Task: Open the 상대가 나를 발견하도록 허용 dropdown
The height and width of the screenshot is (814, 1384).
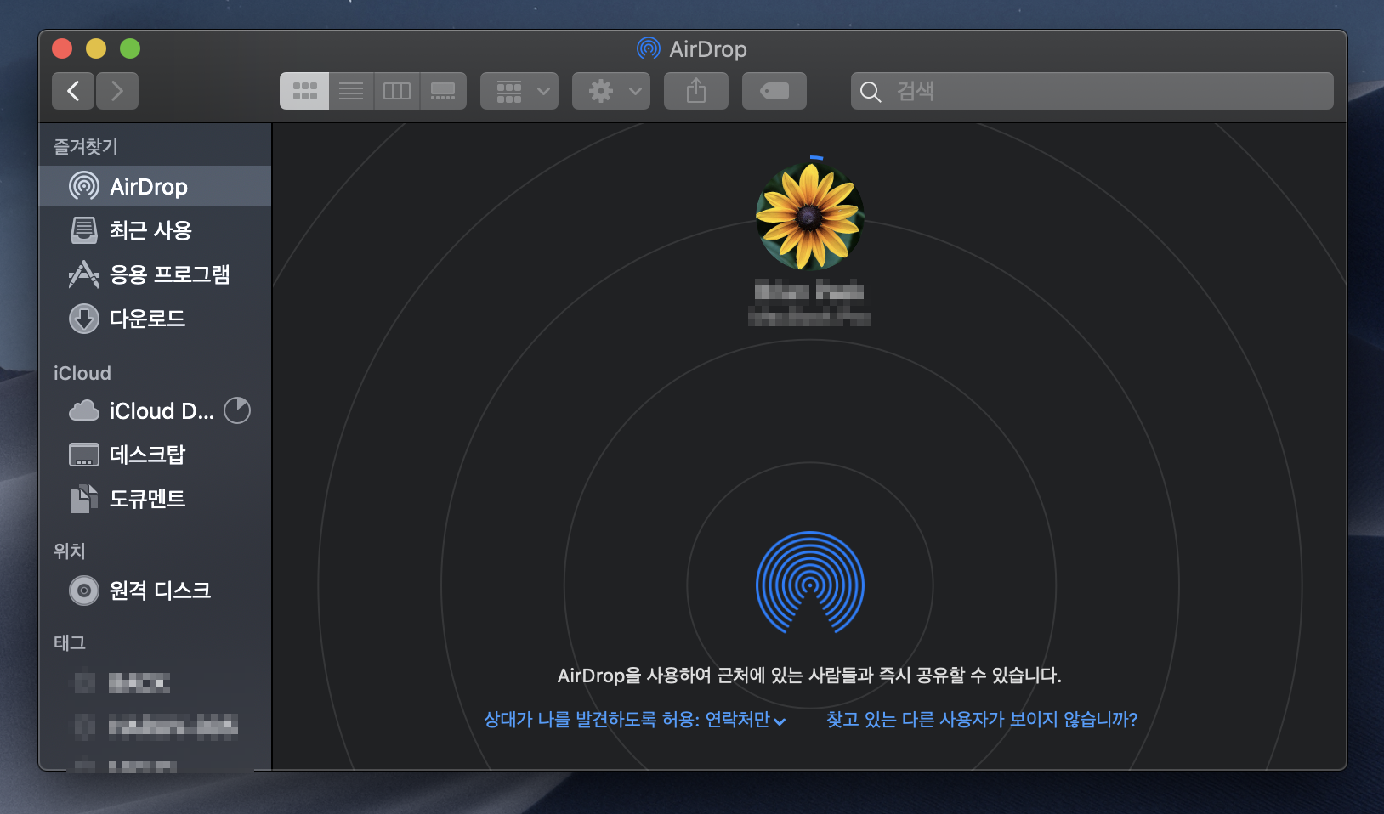Action: [x=635, y=720]
